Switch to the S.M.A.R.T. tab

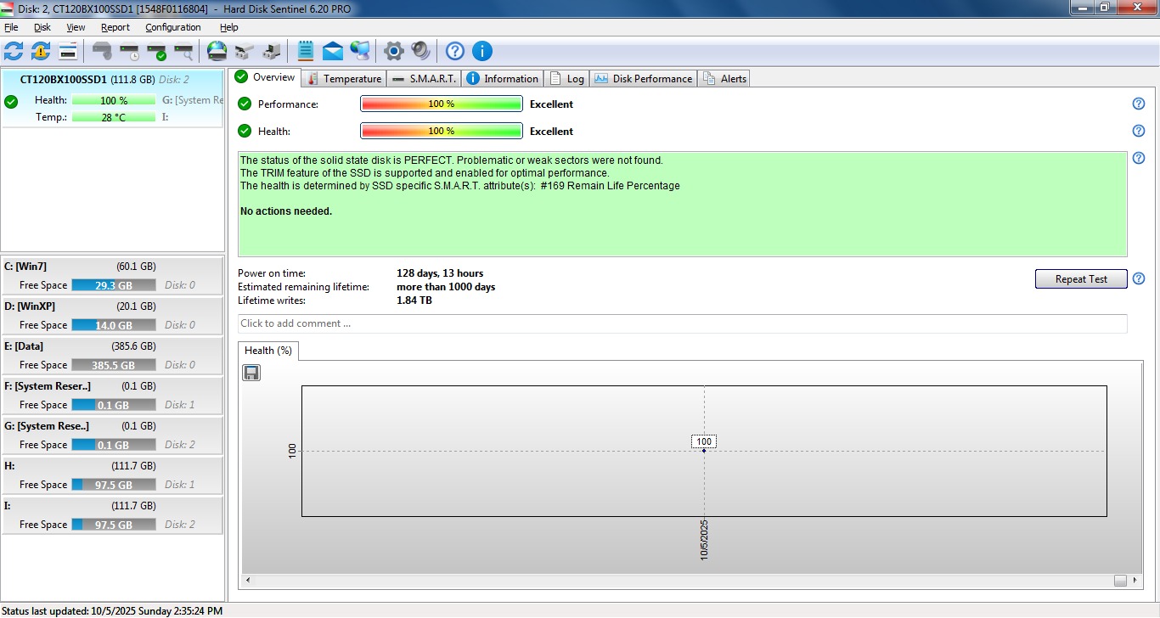point(425,79)
